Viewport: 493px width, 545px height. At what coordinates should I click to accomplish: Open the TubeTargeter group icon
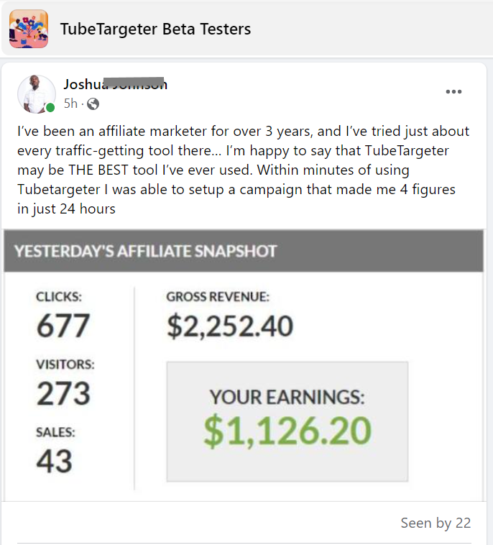[x=29, y=29]
